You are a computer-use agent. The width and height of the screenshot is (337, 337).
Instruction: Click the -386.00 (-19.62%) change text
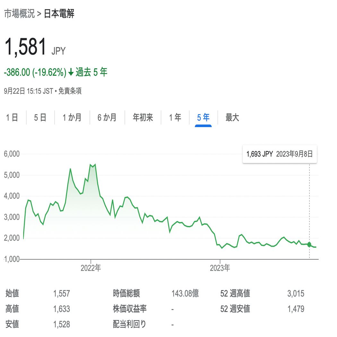coord(35,72)
